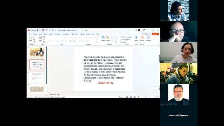Click Find and Replace
Image resolution: width=224 pixels, height=126 pixels.
point(126,37)
